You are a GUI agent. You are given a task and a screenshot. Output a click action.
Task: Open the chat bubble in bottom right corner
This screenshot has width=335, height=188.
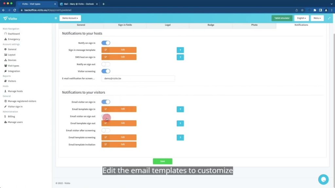[x=323, y=179]
